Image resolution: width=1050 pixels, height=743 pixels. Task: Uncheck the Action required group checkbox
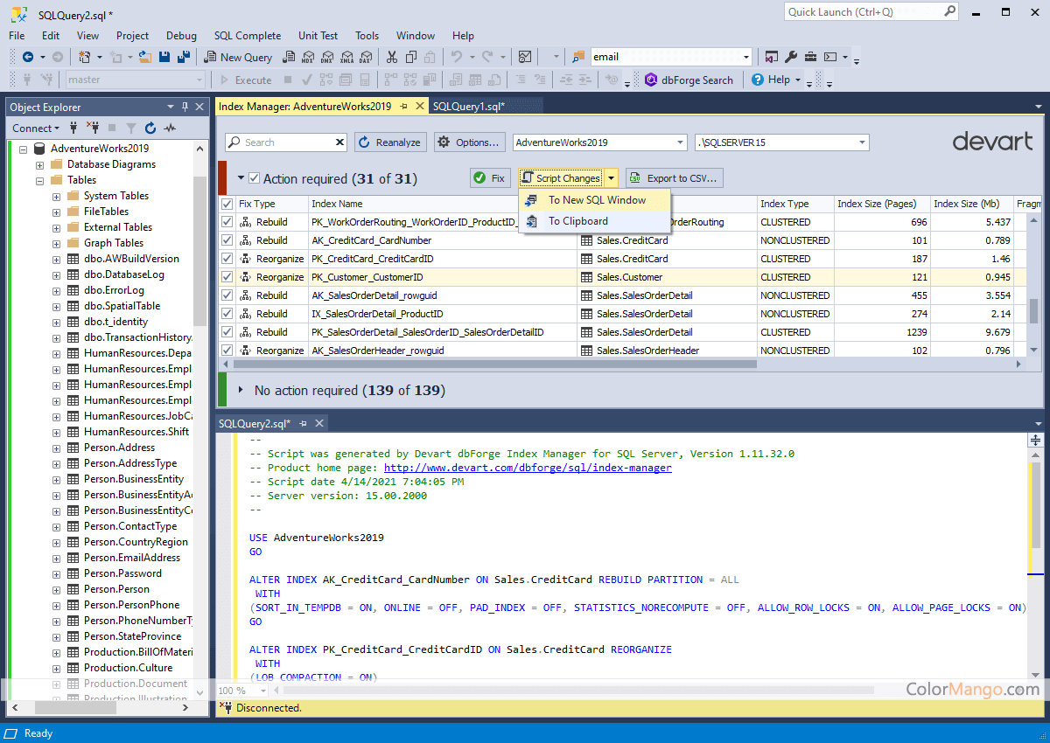pos(255,178)
